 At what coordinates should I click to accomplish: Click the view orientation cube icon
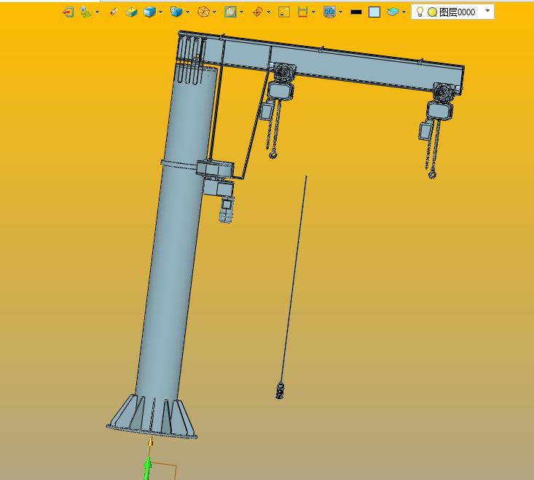pyautogui.click(x=176, y=12)
